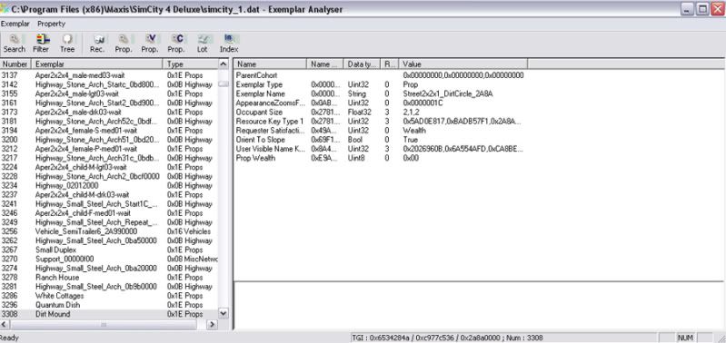
Task: Click the Name column header in properties
Action: [271, 64]
